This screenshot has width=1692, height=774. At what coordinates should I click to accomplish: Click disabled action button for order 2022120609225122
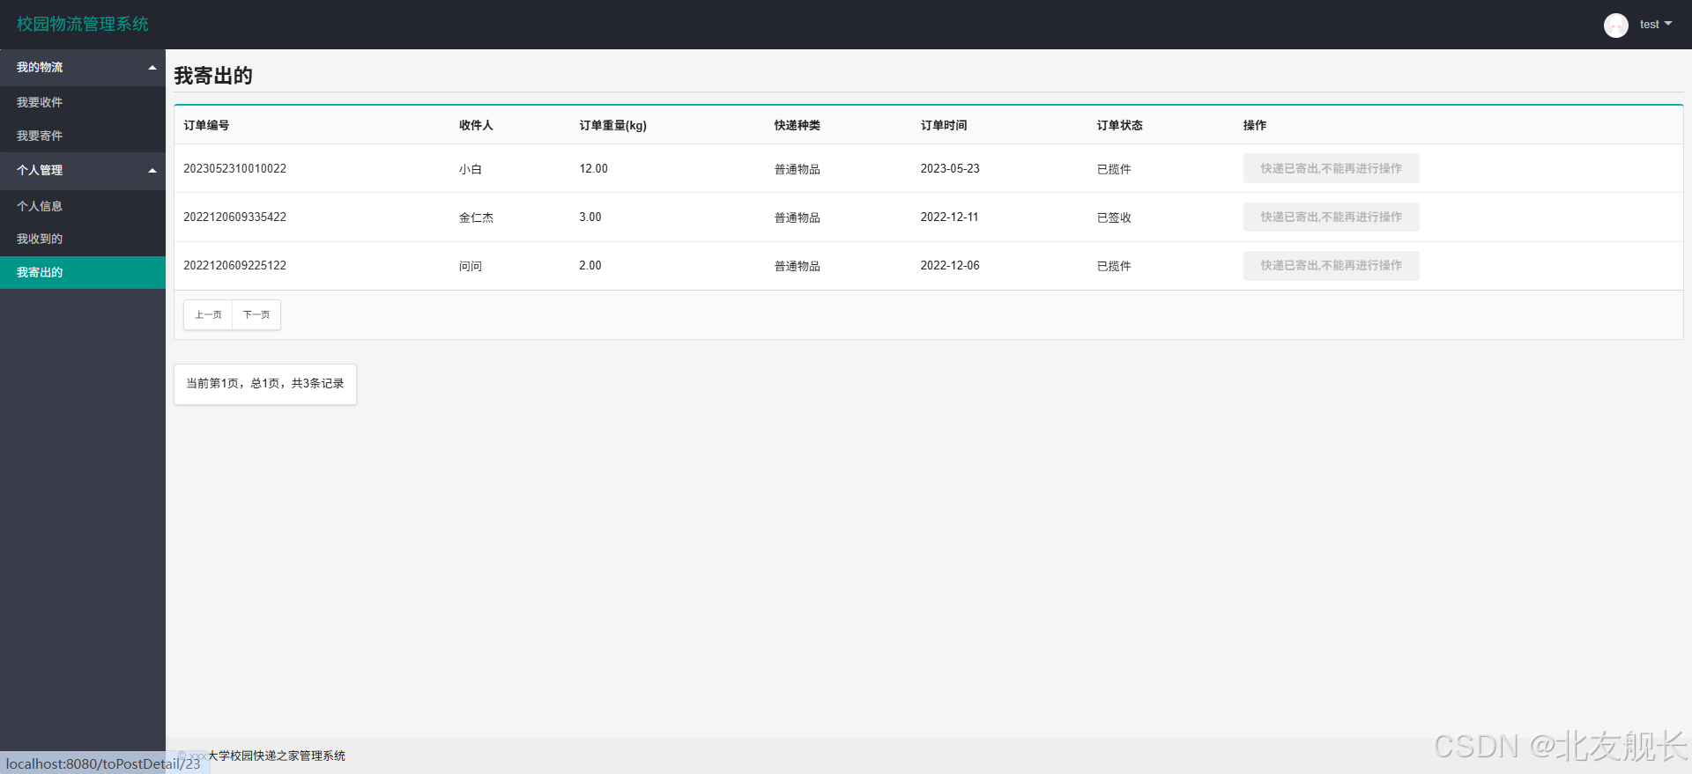(x=1331, y=265)
